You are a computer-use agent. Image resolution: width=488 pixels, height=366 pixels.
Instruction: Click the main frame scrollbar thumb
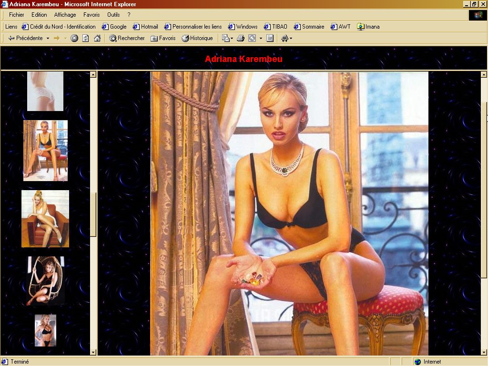pyautogui.click(x=484, y=190)
